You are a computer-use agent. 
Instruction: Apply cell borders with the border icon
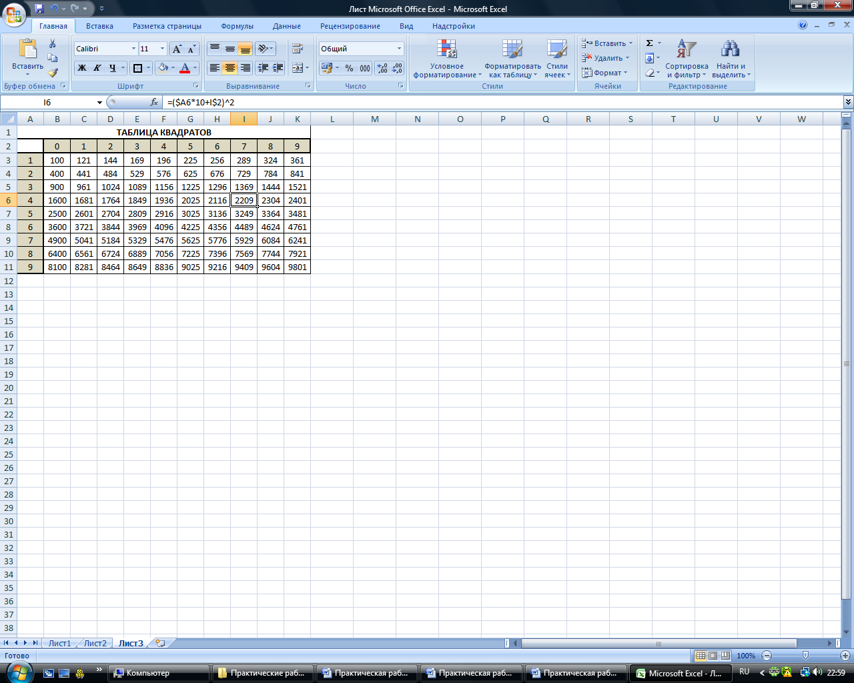[137, 68]
